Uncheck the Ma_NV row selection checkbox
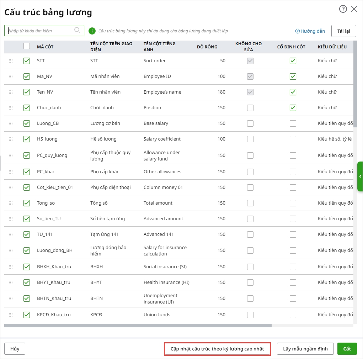Image resolution: width=363 pixels, height=359 pixels. [x=27, y=76]
